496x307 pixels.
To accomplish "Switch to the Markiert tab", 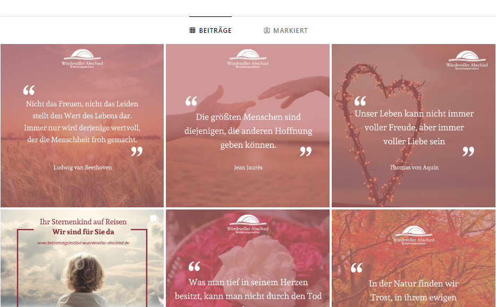I will pyautogui.click(x=285, y=30).
